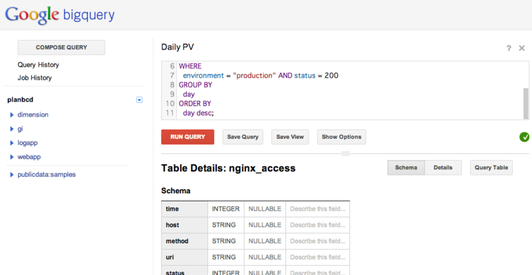532x275 pixels.
Task: Switch to the Details tab
Action: click(x=443, y=167)
